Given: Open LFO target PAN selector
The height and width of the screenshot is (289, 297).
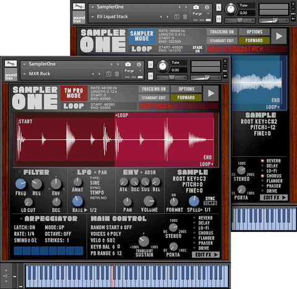Looking at the screenshot, I should pyautogui.click(x=101, y=172).
